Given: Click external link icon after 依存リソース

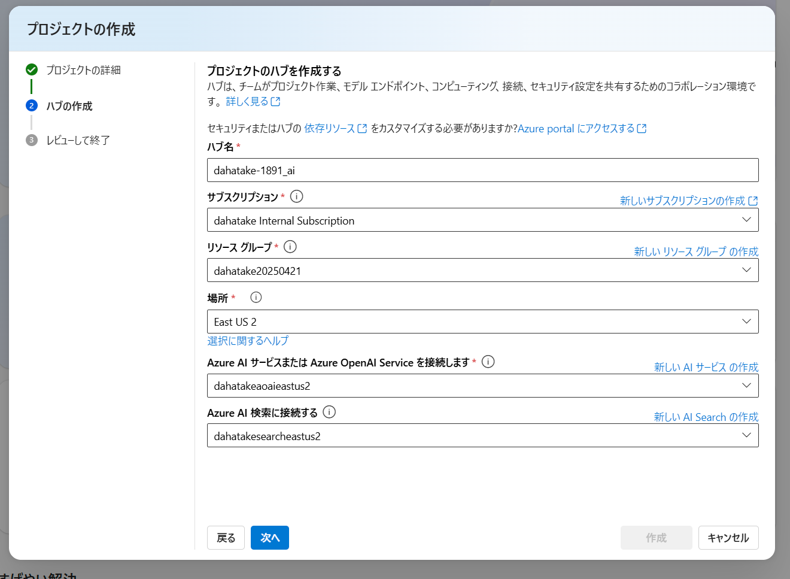Looking at the screenshot, I should 362,129.
